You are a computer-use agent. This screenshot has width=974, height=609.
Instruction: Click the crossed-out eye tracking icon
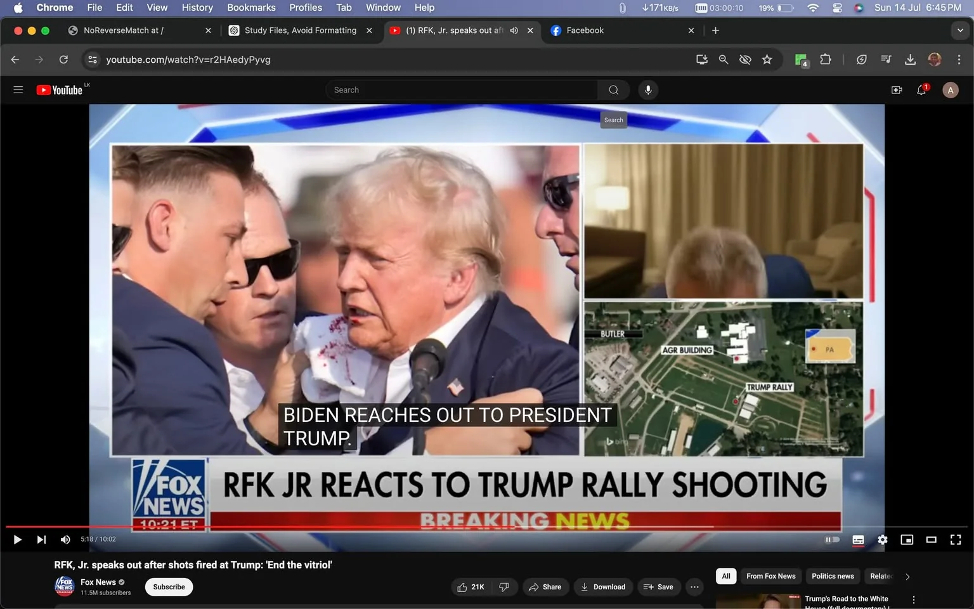(745, 60)
